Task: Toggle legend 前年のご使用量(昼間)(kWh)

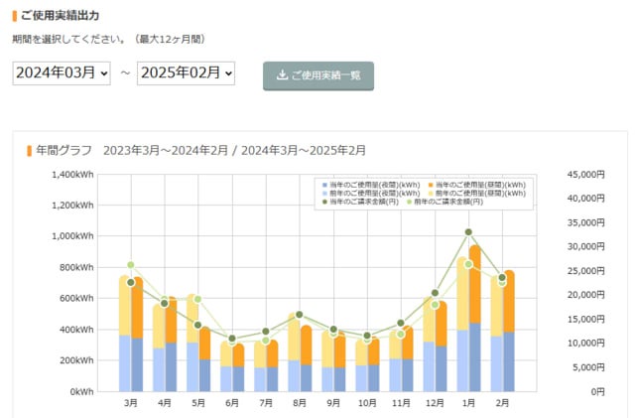Action: click(x=478, y=194)
